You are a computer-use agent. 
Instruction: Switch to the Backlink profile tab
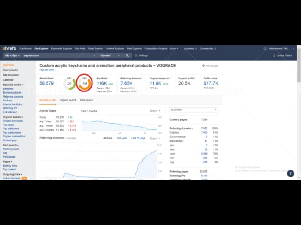48,100
